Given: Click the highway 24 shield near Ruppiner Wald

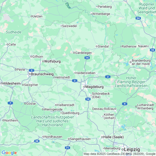Looking at the screenshot, I should [x=138, y=18].
